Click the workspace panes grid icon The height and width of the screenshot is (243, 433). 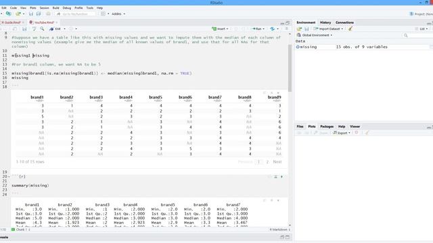(x=103, y=13)
